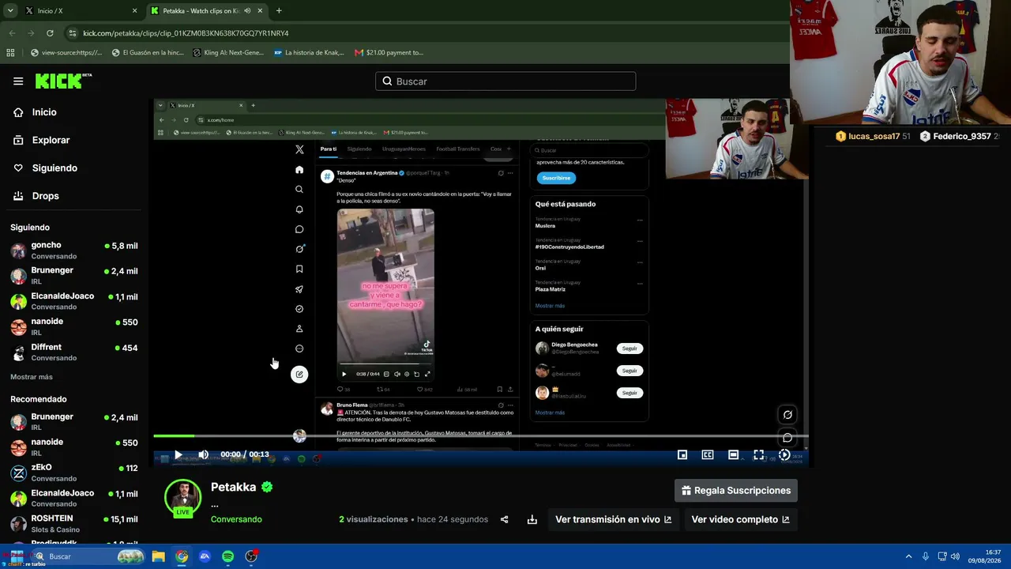Close the Petakka Kick tab
Screen dimensions: 1011x569
[260, 11]
